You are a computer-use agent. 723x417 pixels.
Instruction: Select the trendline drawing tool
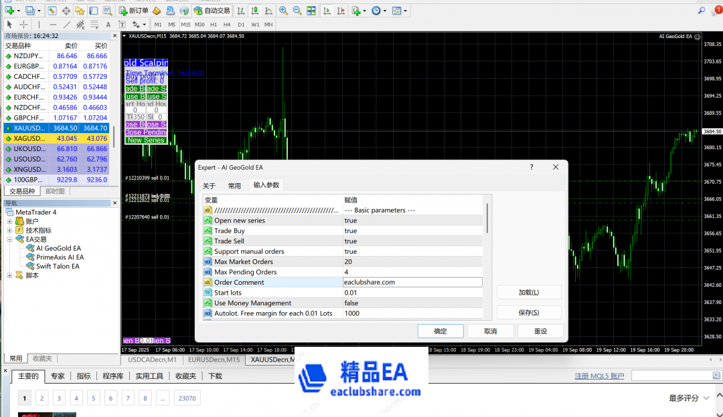pos(68,25)
